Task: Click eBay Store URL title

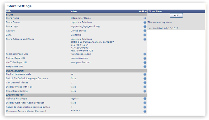Action: tap(15, 67)
